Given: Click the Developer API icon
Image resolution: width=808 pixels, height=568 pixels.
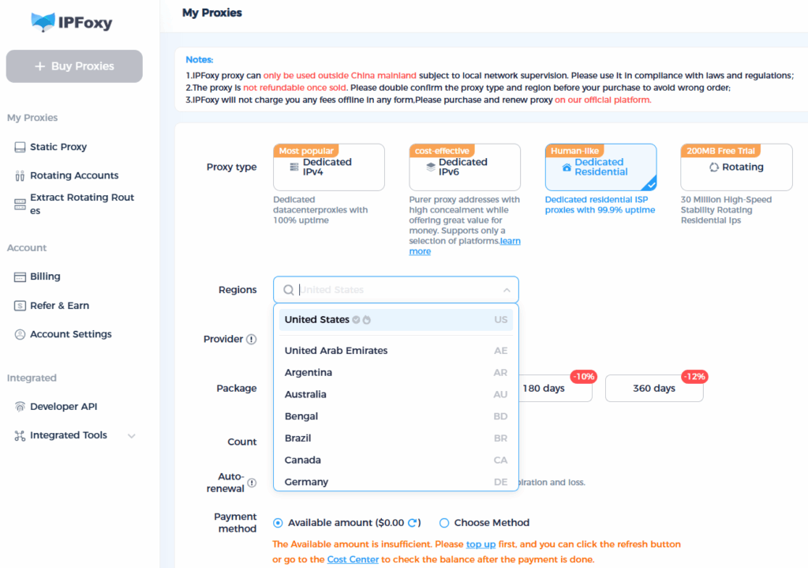Looking at the screenshot, I should (20, 407).
